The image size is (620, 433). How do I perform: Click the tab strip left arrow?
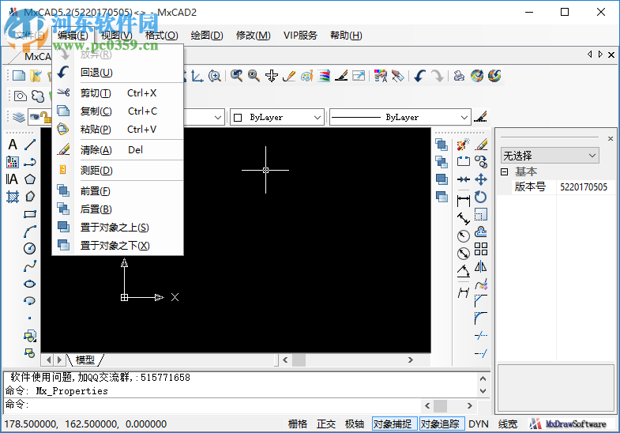(x=589, y=55)
